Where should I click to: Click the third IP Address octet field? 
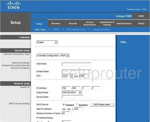point(86,88)
